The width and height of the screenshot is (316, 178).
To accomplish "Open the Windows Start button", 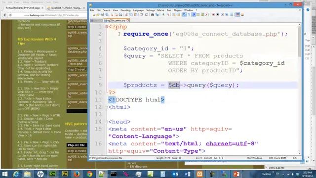I will tap(4, 174).
